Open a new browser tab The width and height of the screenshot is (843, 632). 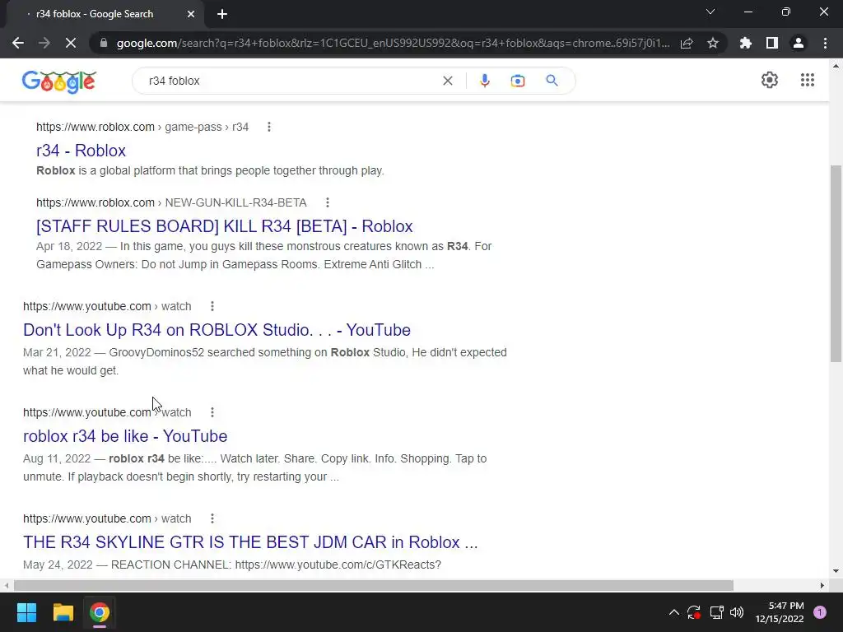pos(222,14)
